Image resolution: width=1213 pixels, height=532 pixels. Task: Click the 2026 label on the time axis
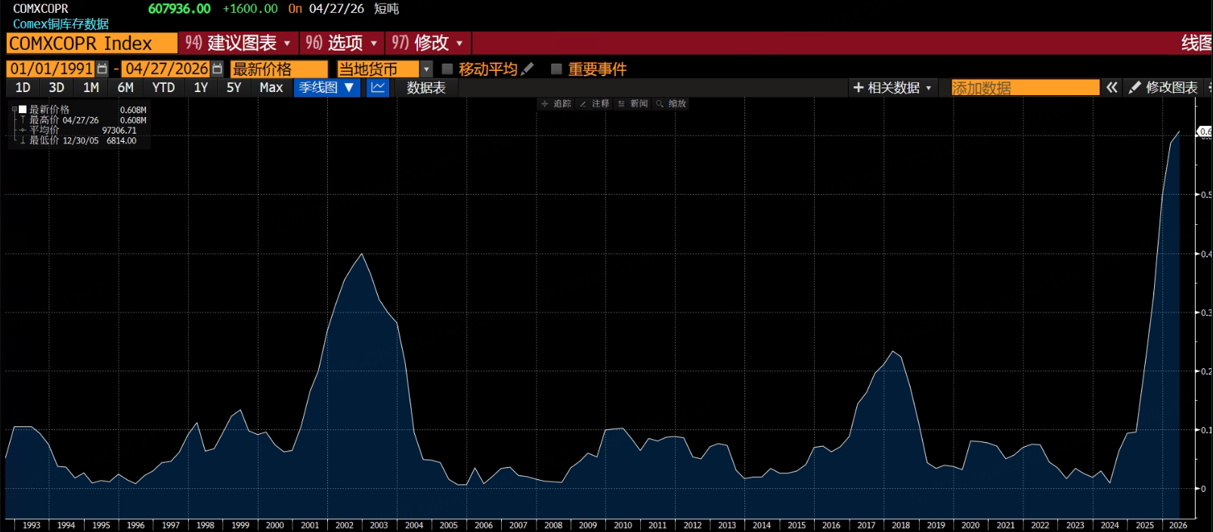[1178, 525]
